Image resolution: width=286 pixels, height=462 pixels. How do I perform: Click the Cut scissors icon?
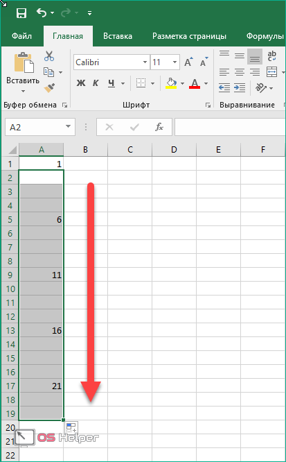[x=49, y=55]
